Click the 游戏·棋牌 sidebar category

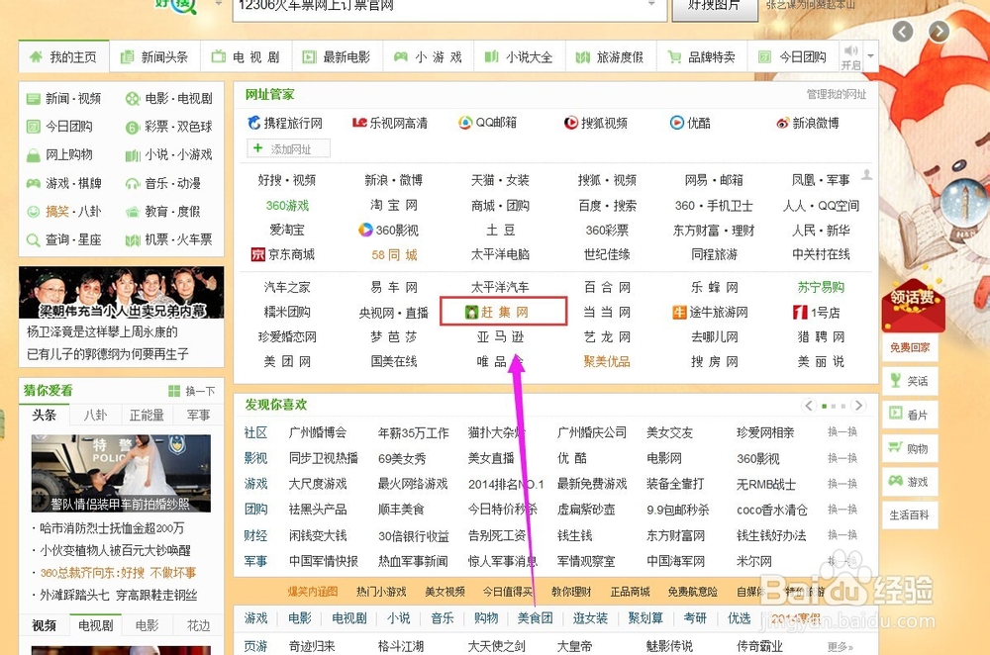coord(63,183)
